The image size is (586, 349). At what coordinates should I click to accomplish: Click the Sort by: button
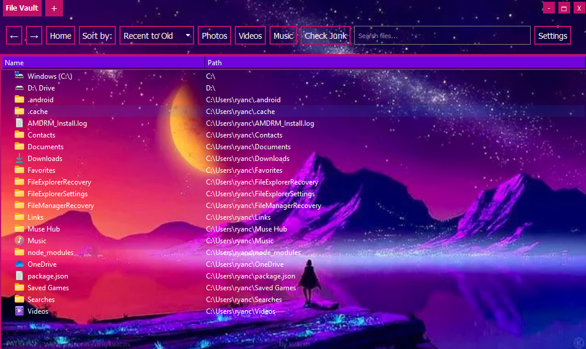(x=97, y=35)
